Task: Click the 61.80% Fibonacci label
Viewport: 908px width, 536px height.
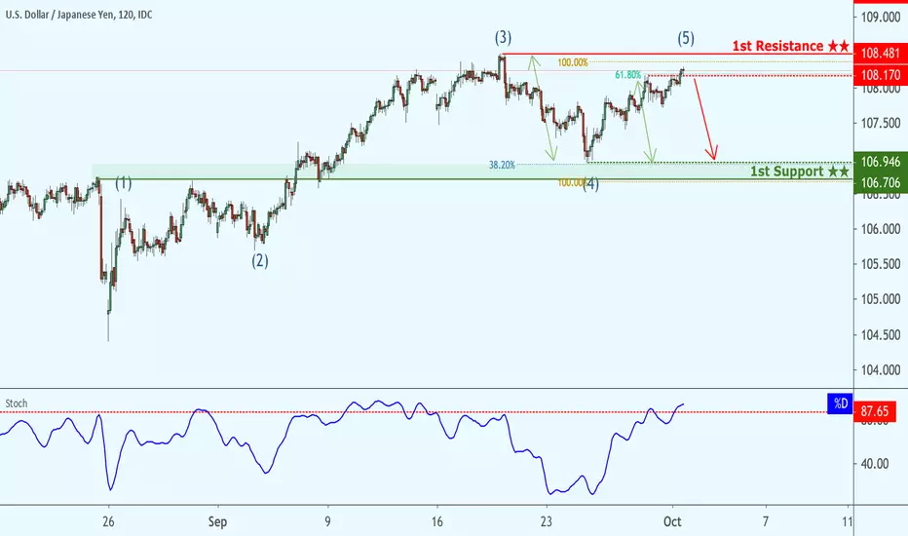Action: pyautogui.click(x=627, y=75)
